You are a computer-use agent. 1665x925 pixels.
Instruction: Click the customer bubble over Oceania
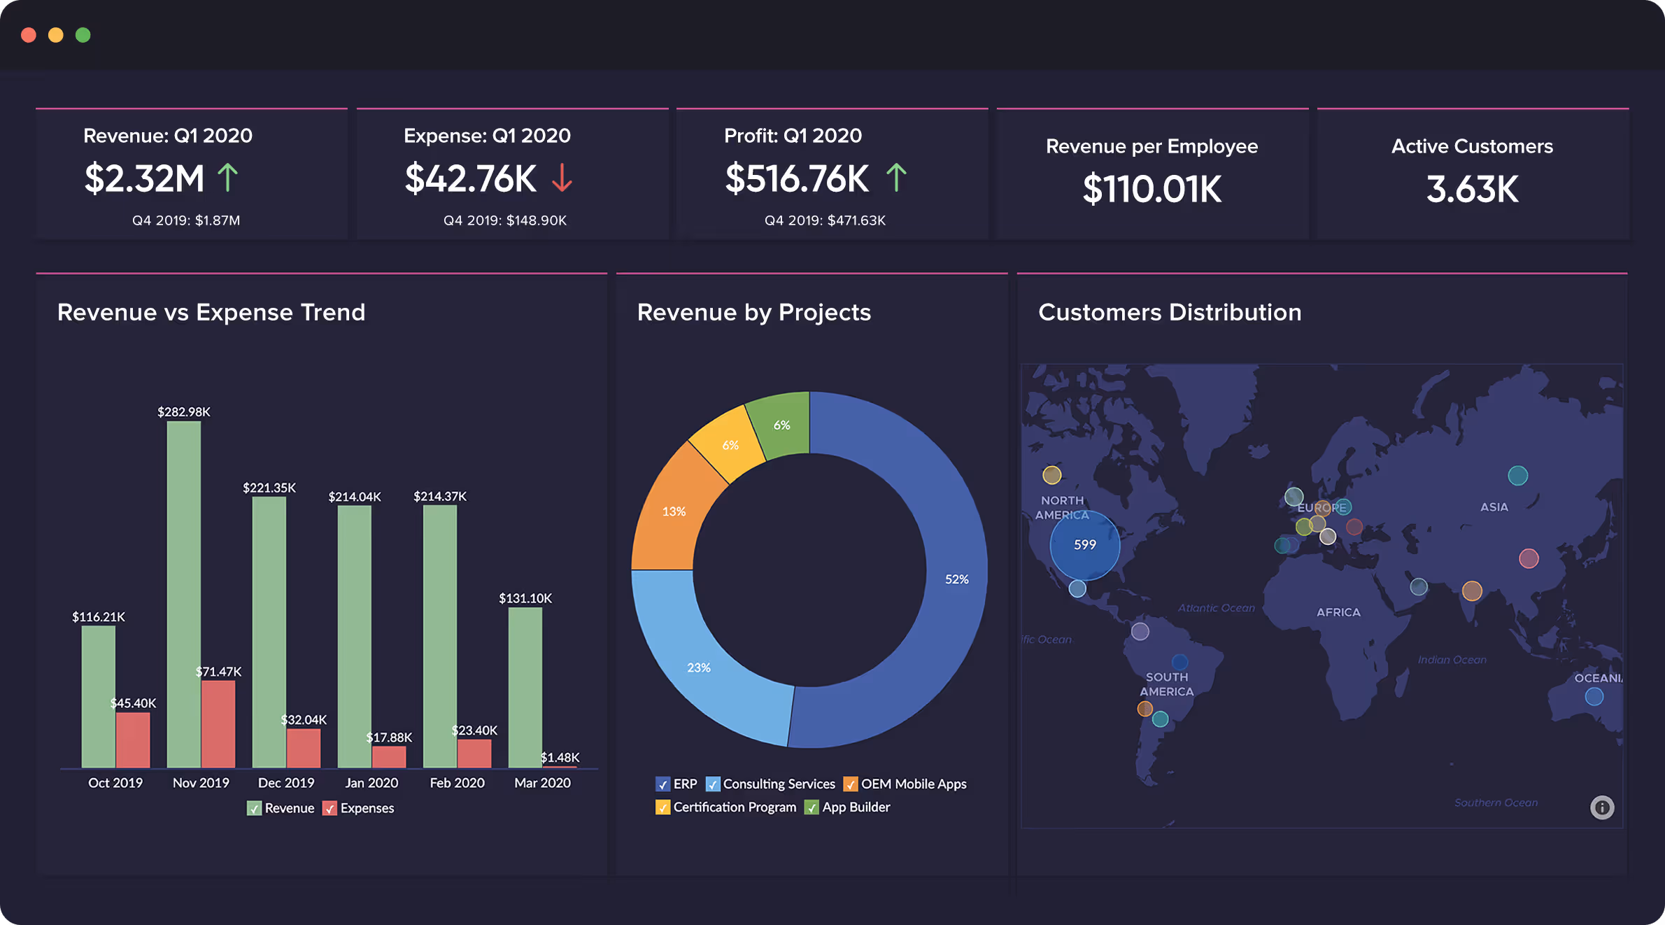pos(1594,696)
